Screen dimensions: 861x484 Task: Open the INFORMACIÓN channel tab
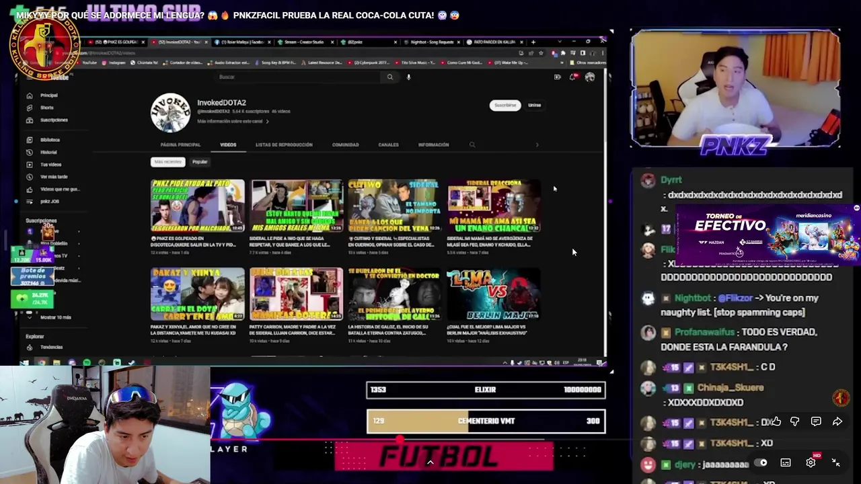433,145
